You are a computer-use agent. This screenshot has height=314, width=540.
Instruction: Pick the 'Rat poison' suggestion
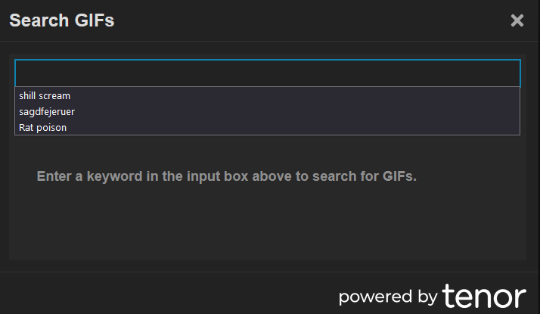[x=267, y=128]
